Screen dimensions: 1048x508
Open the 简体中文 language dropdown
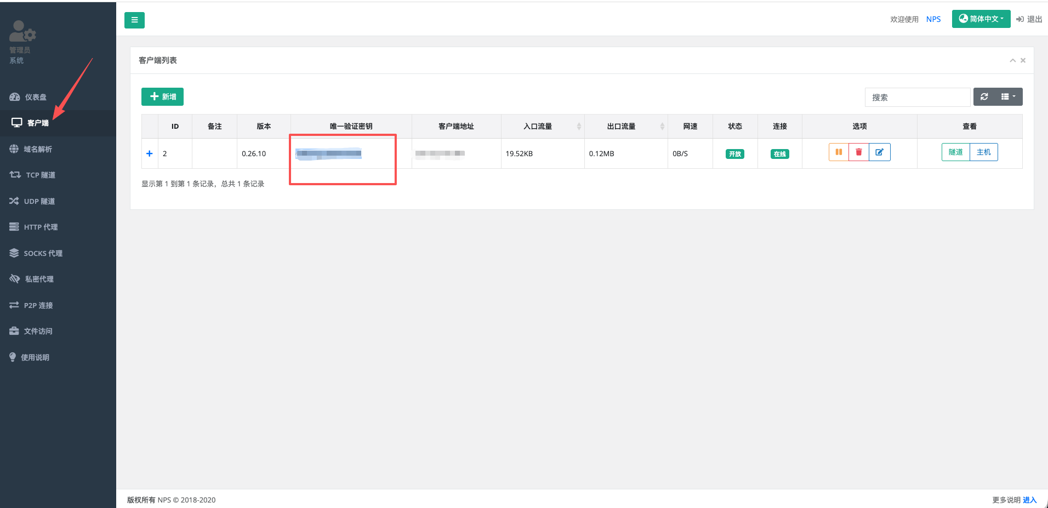click(981, 19)
